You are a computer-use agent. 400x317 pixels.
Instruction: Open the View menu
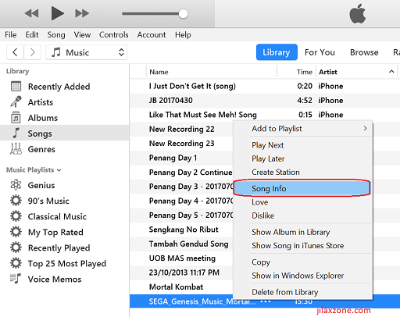82,34
